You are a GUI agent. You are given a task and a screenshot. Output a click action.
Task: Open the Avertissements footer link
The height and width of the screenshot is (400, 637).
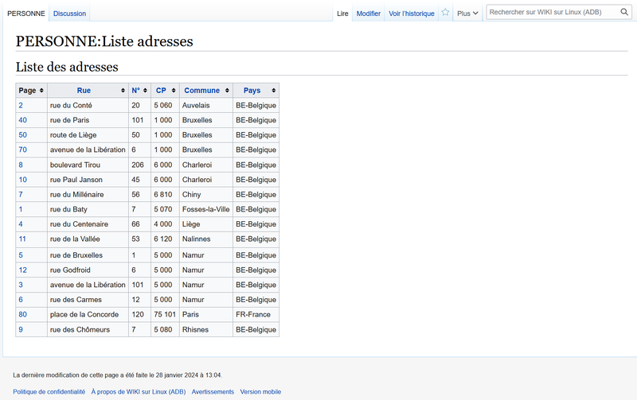click(213, 392)
